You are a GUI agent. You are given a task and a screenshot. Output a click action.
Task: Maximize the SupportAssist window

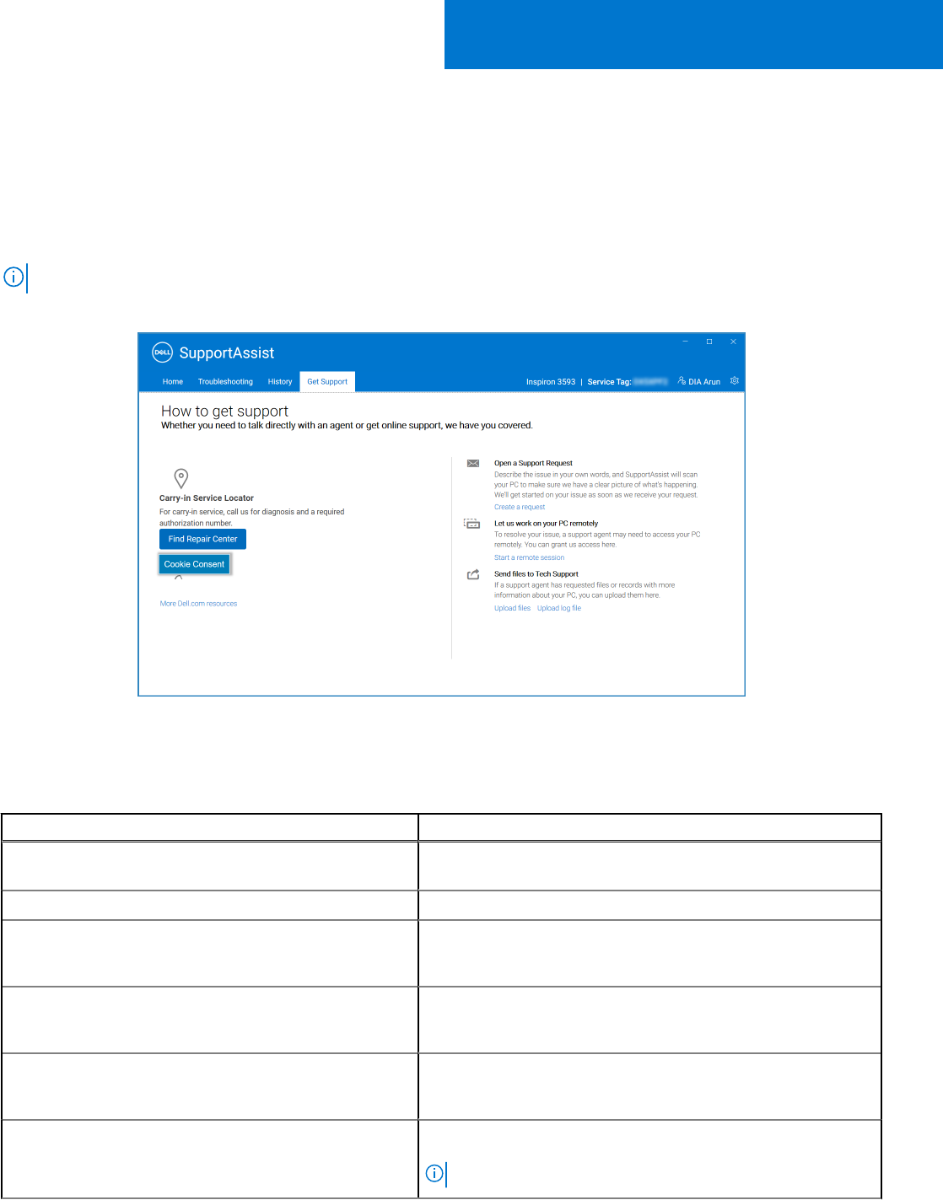(709, 342)
